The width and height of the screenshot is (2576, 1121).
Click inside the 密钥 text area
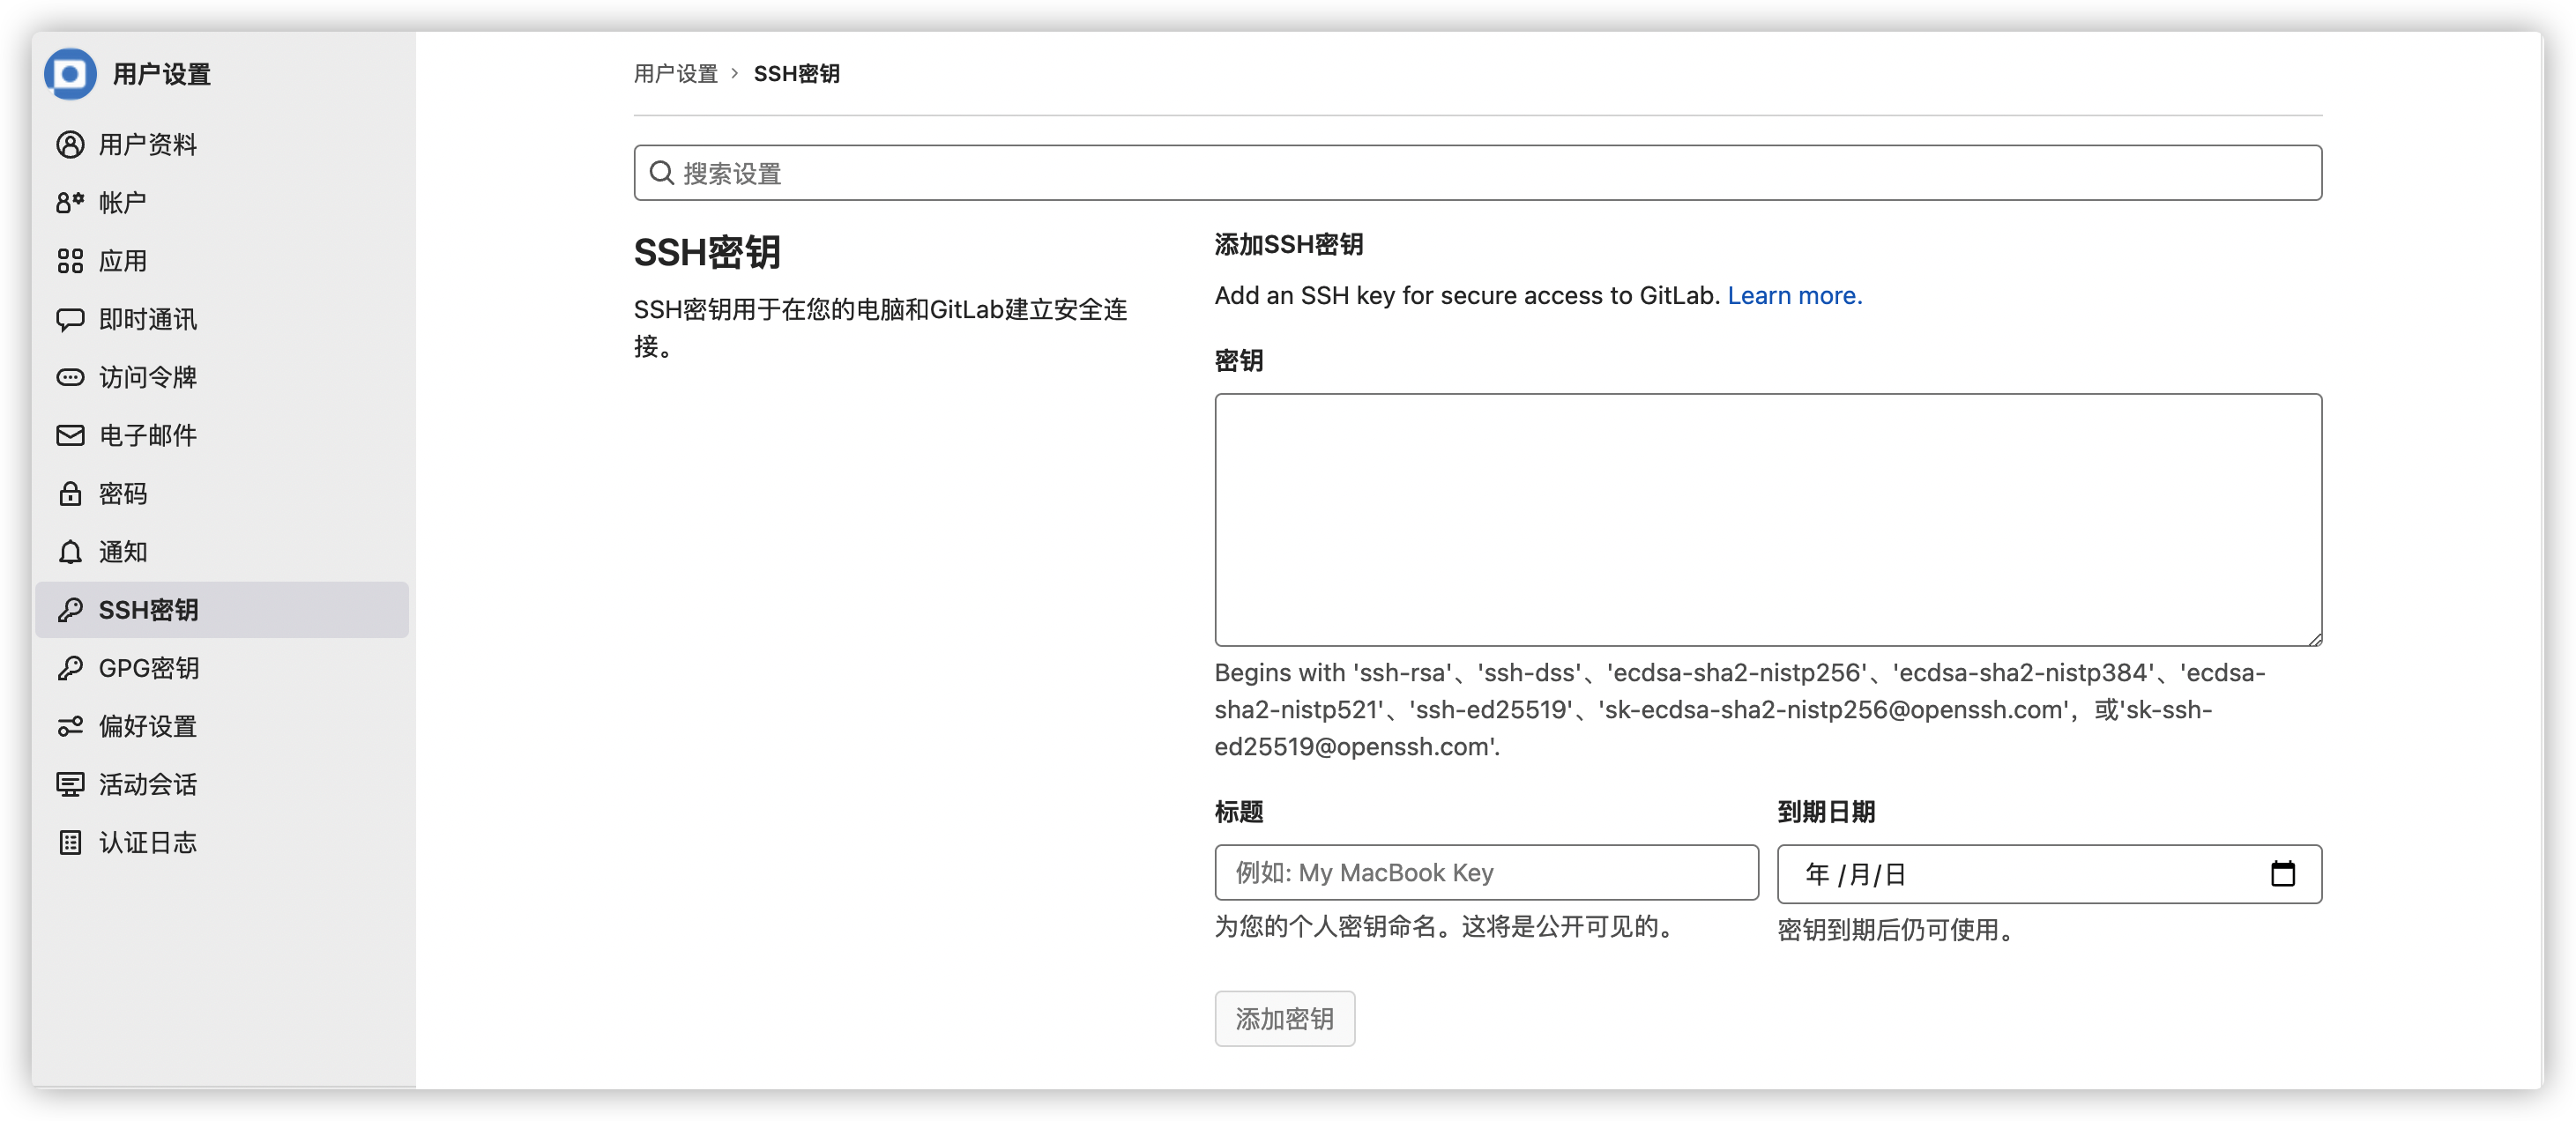[x=1768, y=519]
